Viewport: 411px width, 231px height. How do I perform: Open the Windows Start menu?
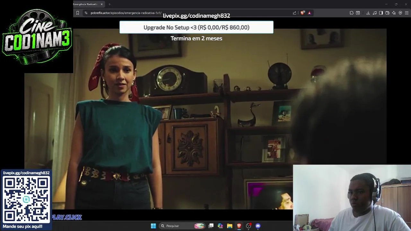[153, 226]
